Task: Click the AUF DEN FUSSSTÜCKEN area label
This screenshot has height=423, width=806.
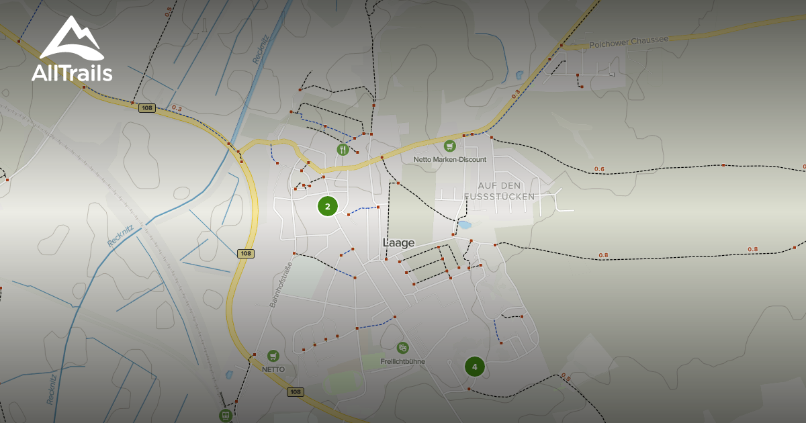Action: [x=500, y=191]
